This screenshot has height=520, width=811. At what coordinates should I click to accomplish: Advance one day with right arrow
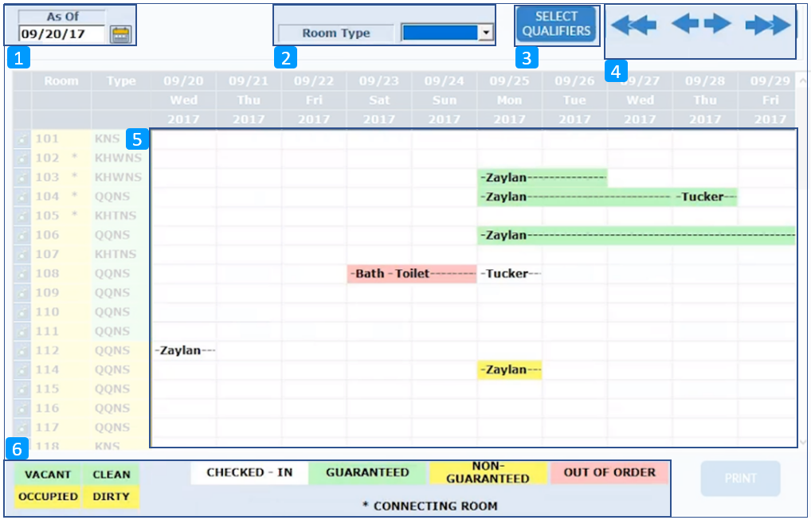click(x=718, y=24)
